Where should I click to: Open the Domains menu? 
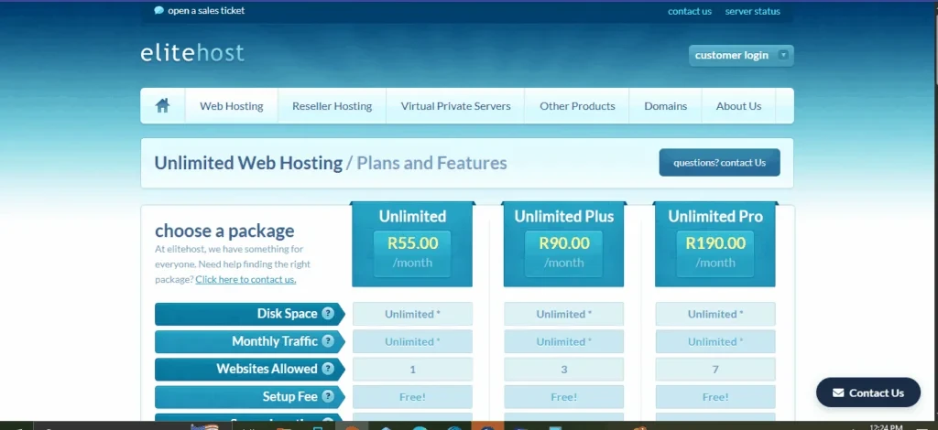(665, 106)
